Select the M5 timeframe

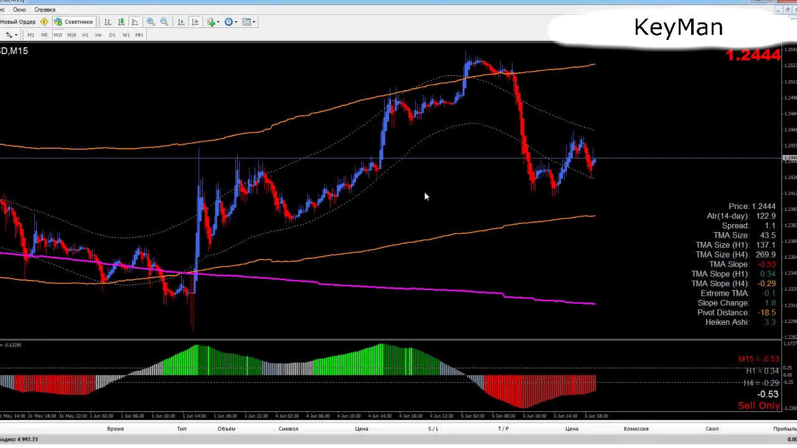(x=44, y=35)
